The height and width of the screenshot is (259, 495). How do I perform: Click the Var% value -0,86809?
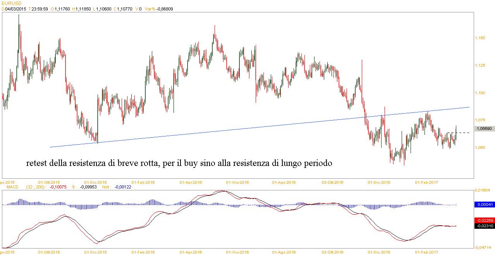(x=165, y=9)
